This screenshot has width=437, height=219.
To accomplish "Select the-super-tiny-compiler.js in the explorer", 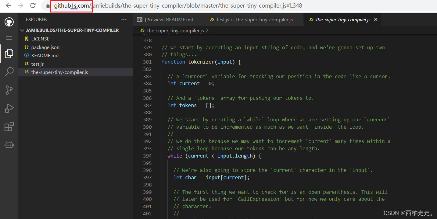I will click(75, 72).
